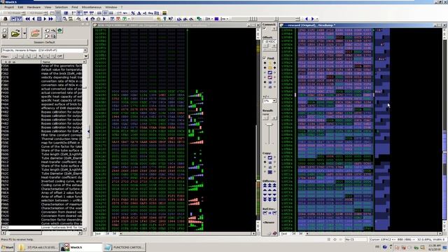The height and width of the screenshot is (252, 448).
Task: Click the Window menu
Action: [111, 7]
